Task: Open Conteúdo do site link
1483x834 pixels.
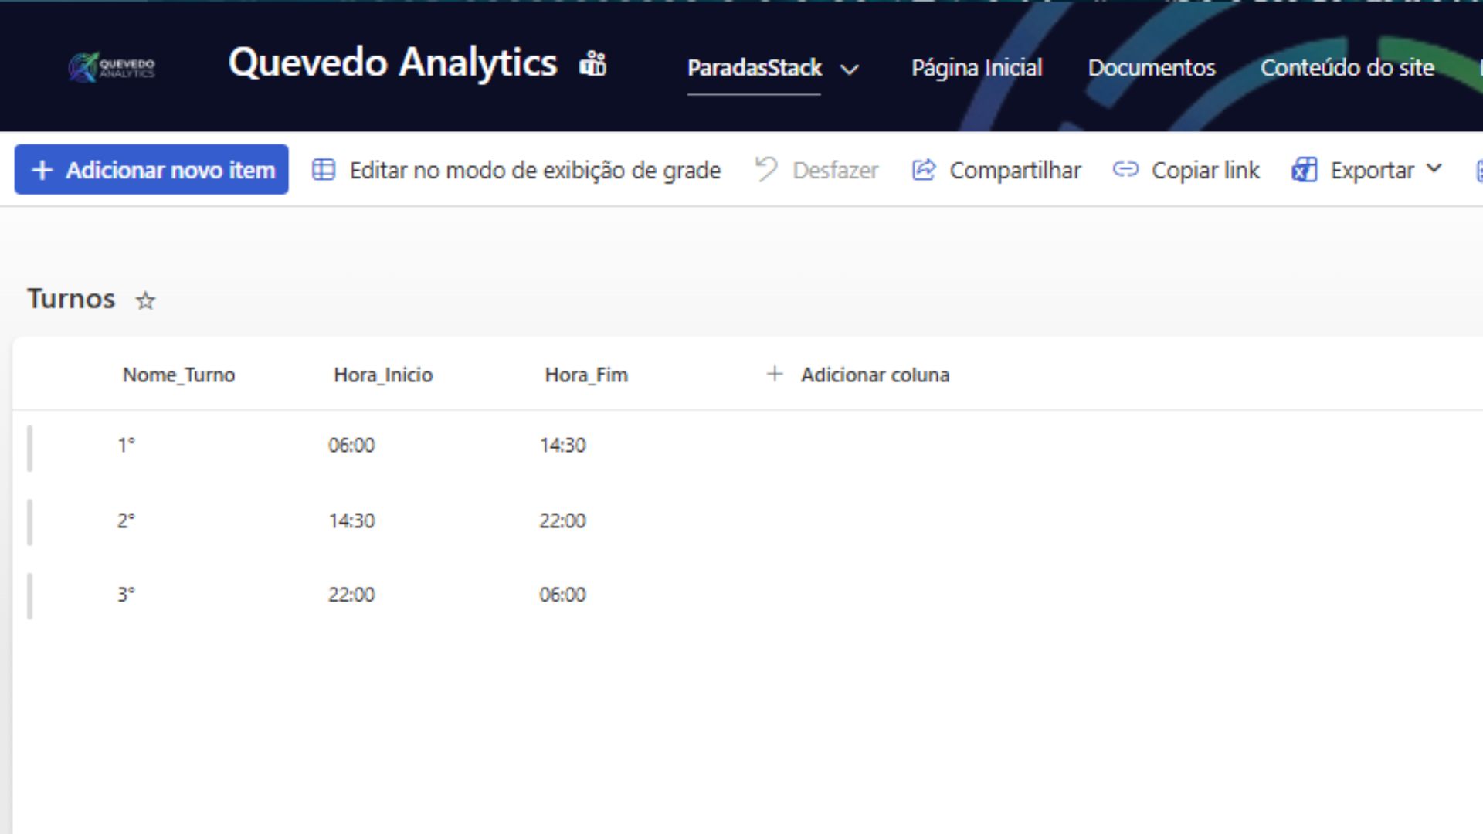Action: [1348, 68]
